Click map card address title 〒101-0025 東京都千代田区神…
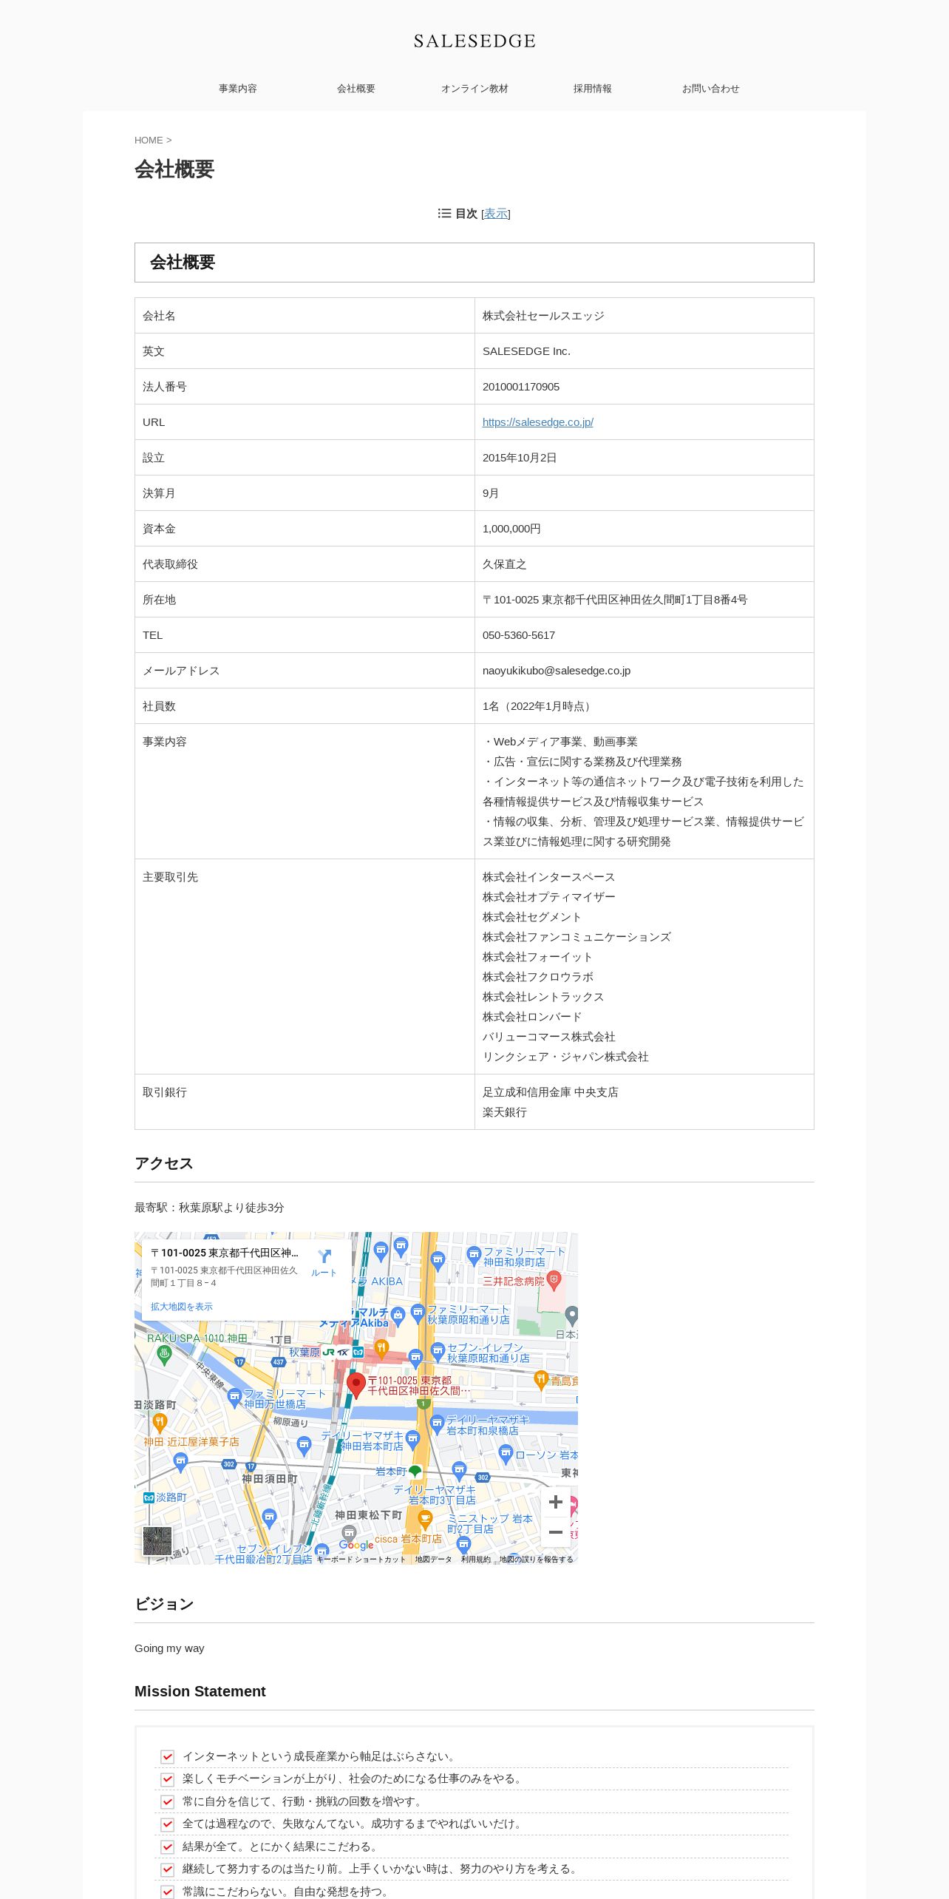 225,1253
